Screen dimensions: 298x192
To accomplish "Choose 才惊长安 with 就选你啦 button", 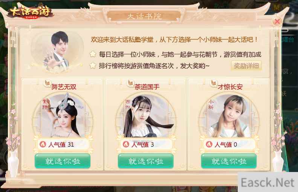I will (229, 161).
